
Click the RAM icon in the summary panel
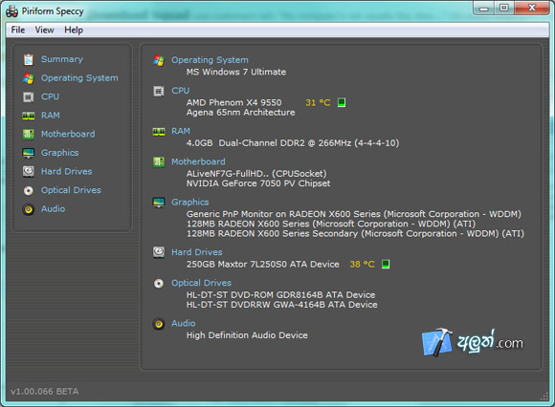pos(159,132)
